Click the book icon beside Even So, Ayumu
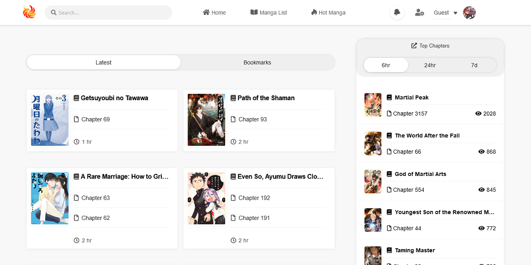 [233, 176]
